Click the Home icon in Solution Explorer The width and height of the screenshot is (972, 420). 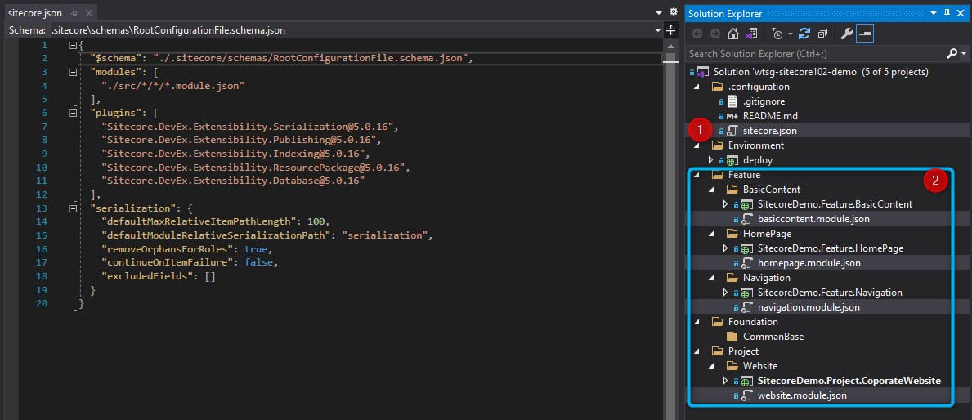coord(733,34)
